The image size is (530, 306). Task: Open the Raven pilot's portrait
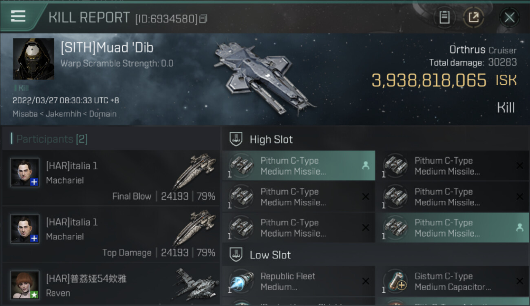[25, 285]
